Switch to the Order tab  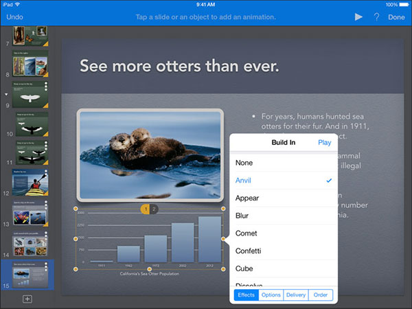click(321, 295)
